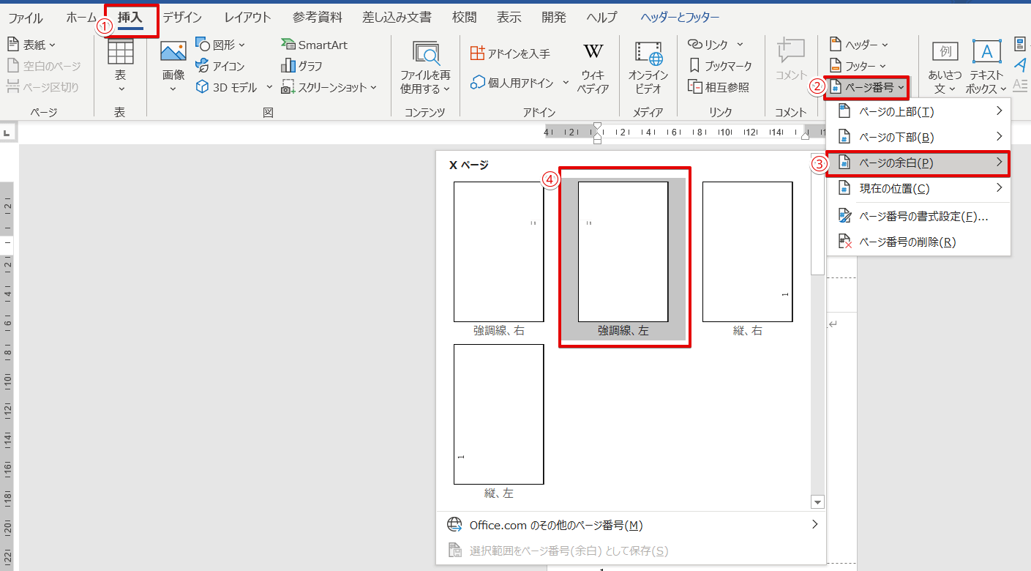Switch to the ホーム tab
This screenshot has width=1031, height=571.
click(x=81, y=17)
